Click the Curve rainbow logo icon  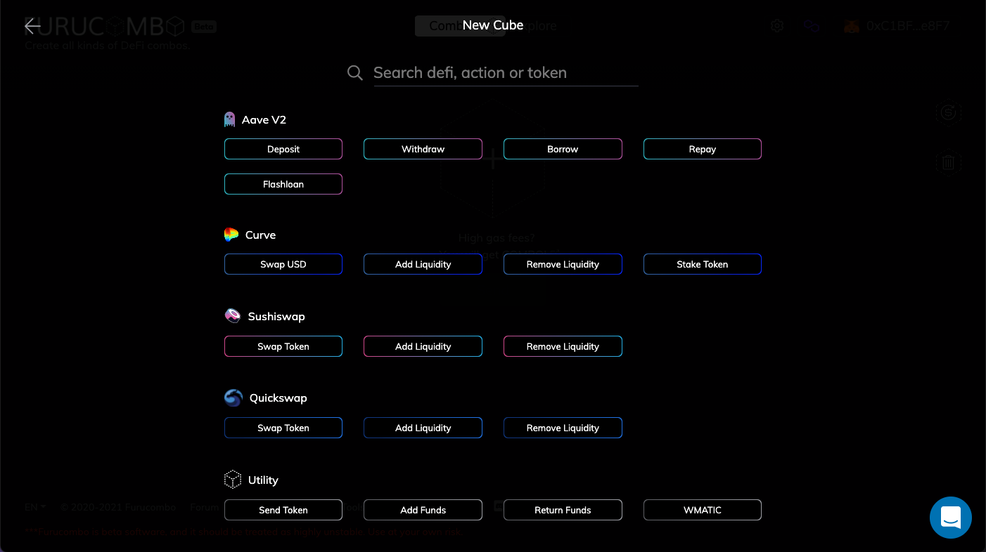231,235
